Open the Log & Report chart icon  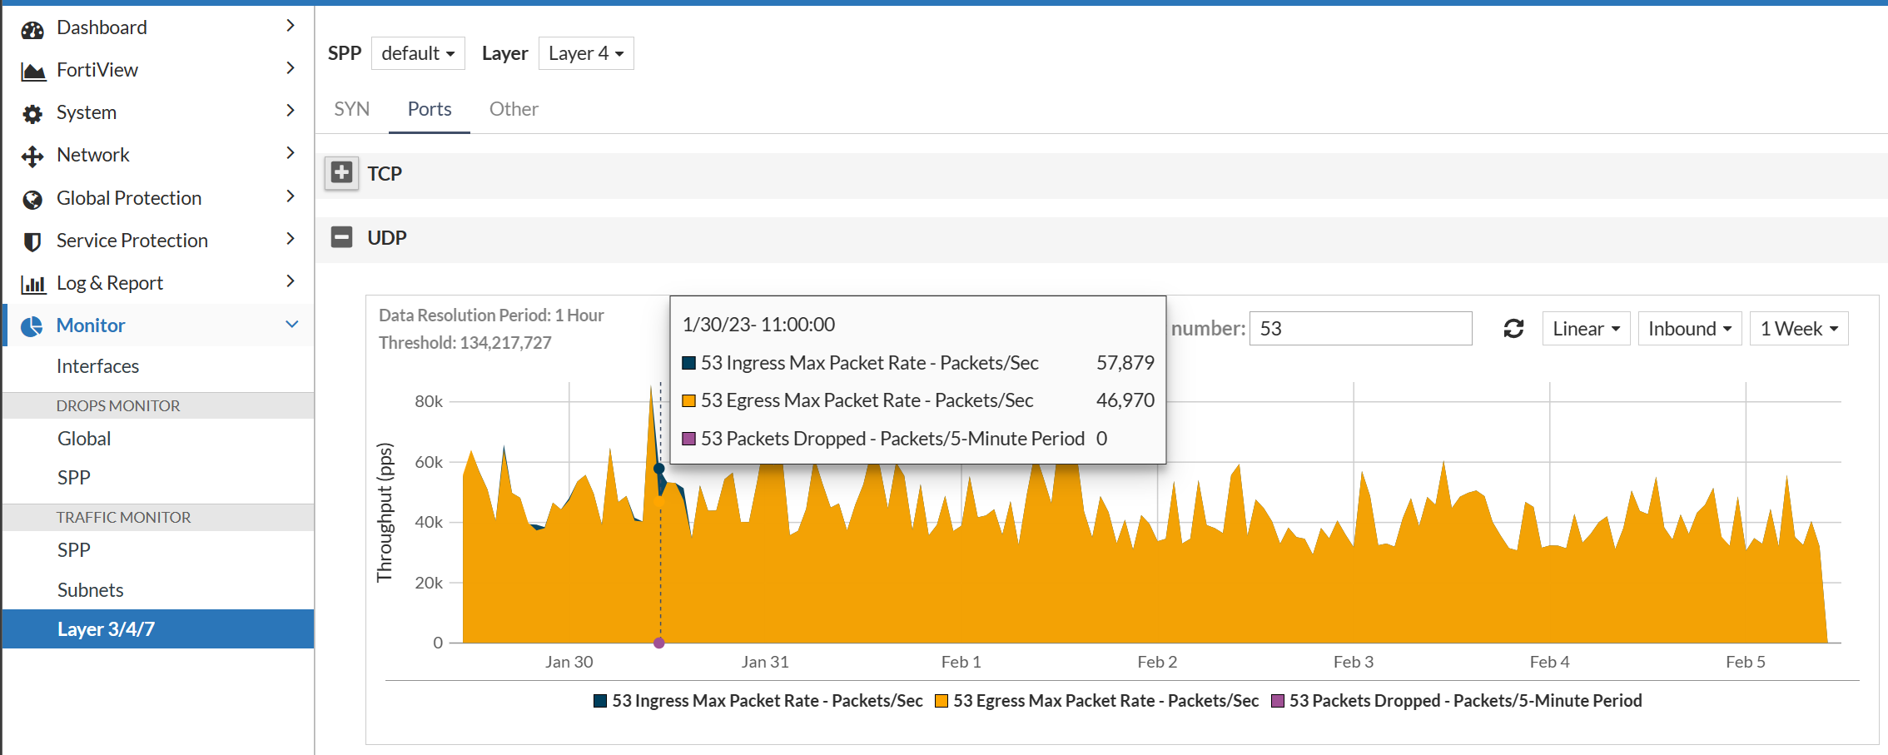click(32, 282)
